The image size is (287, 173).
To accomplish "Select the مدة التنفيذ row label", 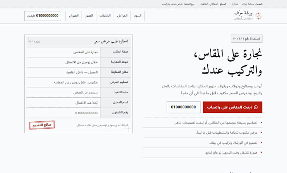I will click(121, 92).
